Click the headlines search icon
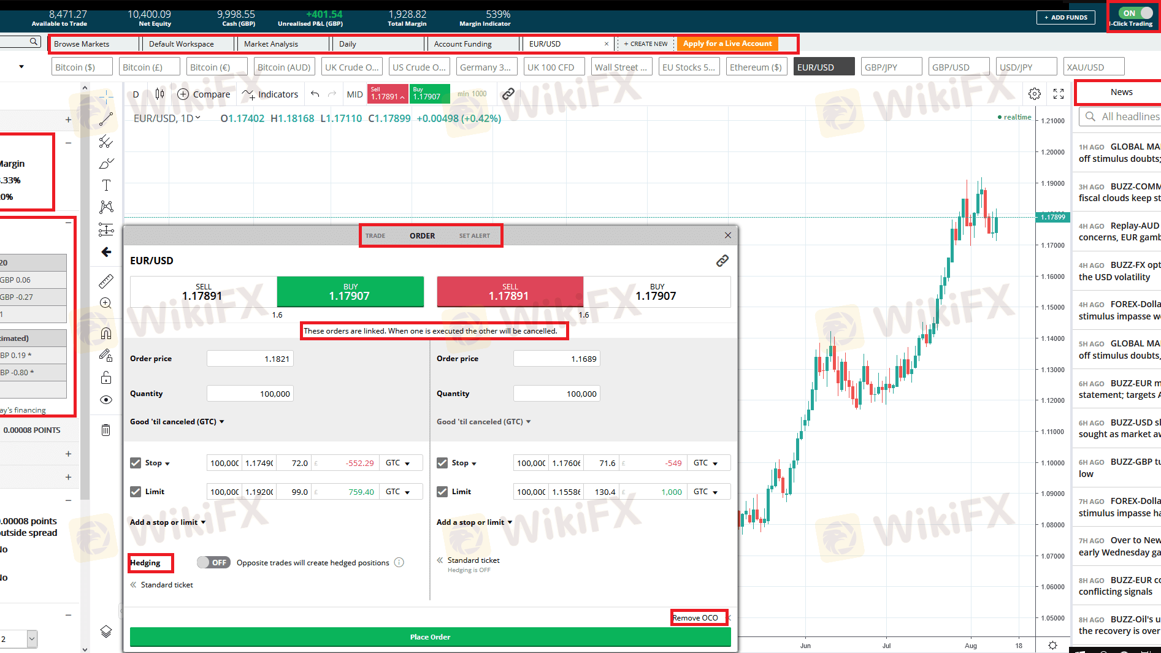The height and width of the screenshot is (653, 1161). (1090, 116)
